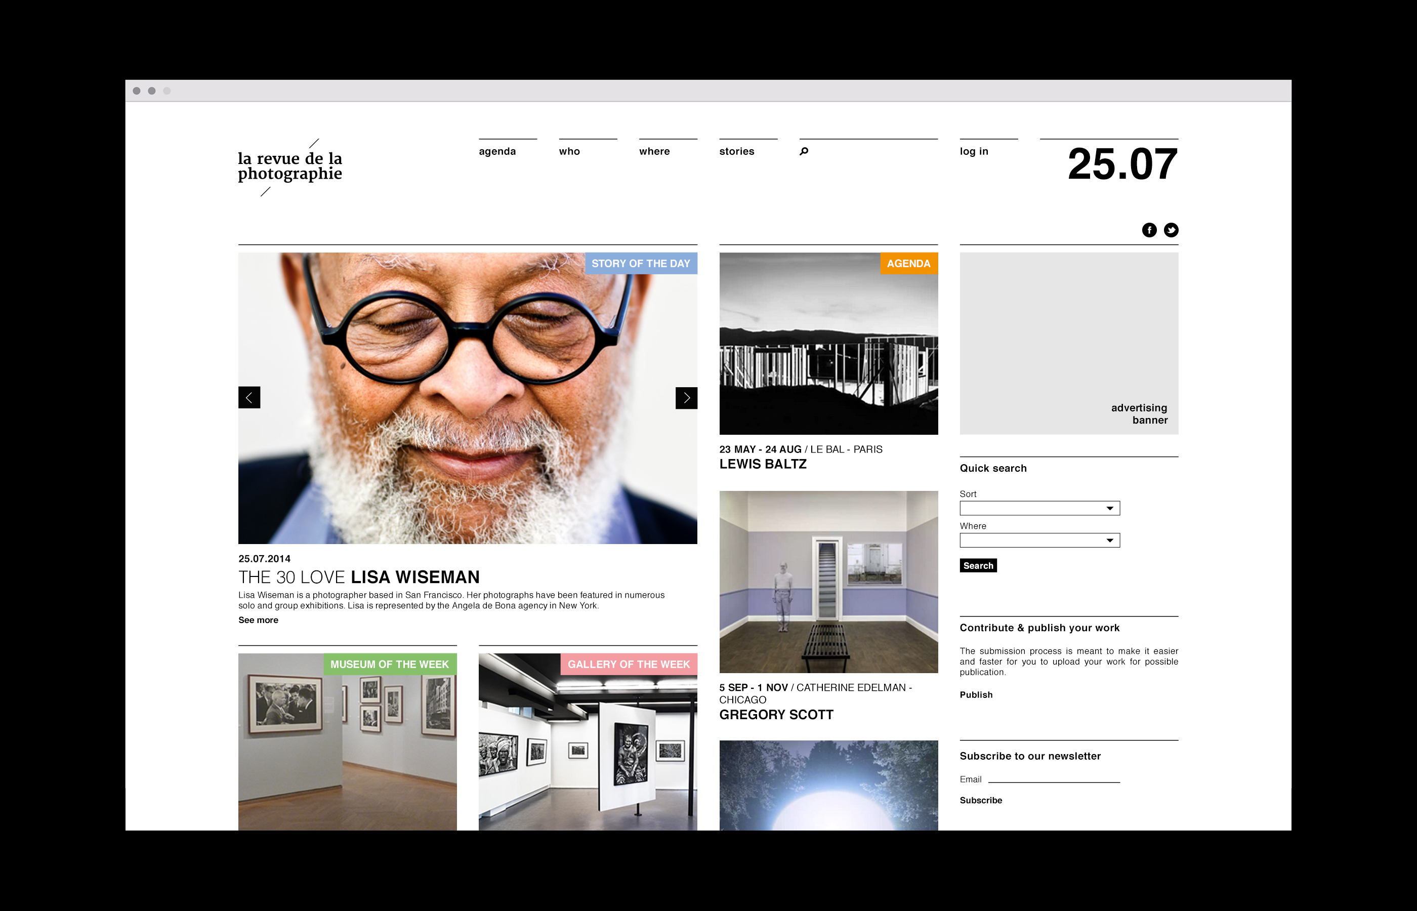Viewport: 1417px width, 911px height.
Task: Open the Facebook social icon
Action: (1149, 230)
